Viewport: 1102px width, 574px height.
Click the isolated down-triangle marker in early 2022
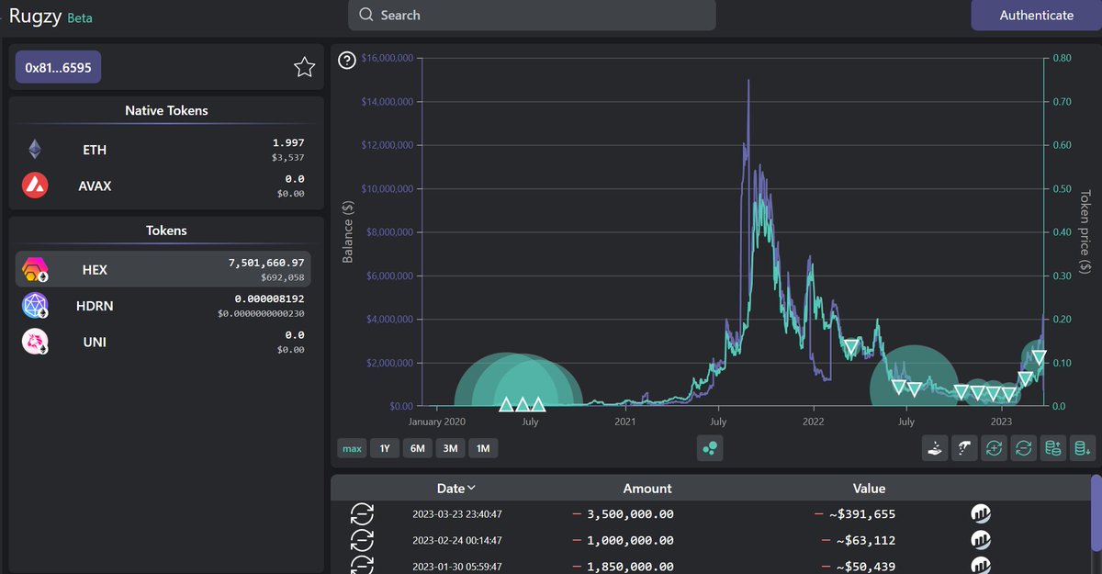851,347
